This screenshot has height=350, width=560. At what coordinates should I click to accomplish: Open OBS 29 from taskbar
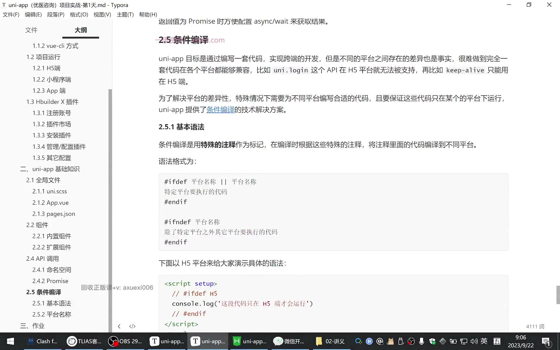125,341
